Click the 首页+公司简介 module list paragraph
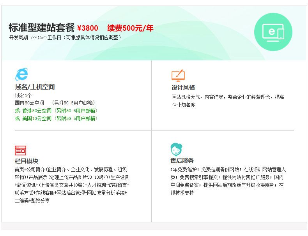Image resolution: width=308 pixels, height=236 pixels. coord(72,185)
